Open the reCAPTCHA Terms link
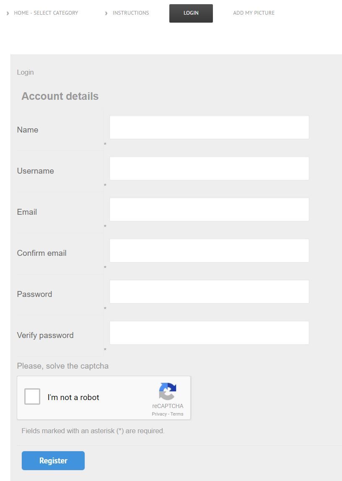342x481 pixels. tap(177, 414)
